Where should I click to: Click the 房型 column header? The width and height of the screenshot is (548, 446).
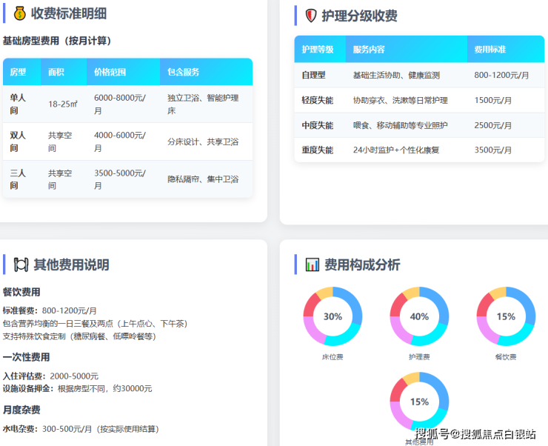pos(18,73)
